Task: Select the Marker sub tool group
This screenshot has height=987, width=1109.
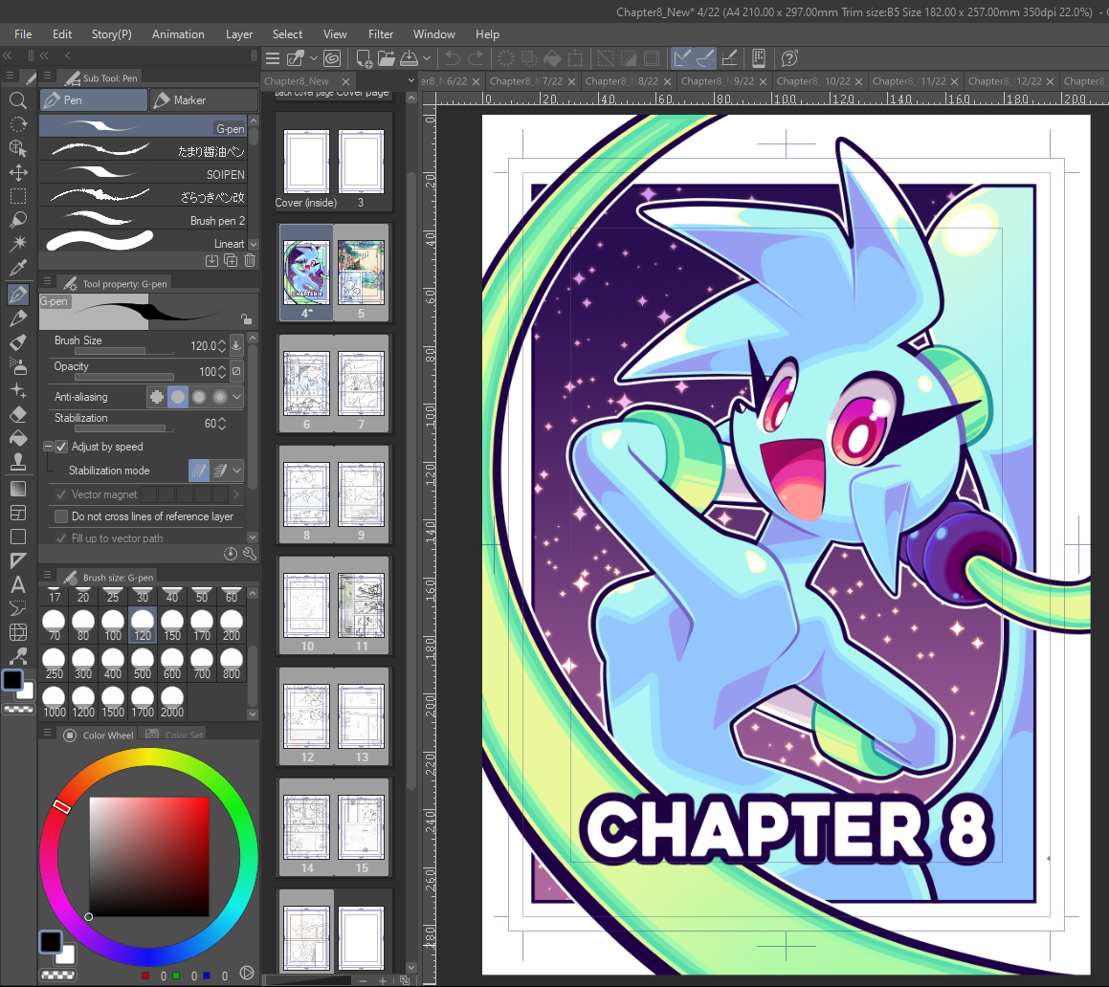Action: coord(202,100)
